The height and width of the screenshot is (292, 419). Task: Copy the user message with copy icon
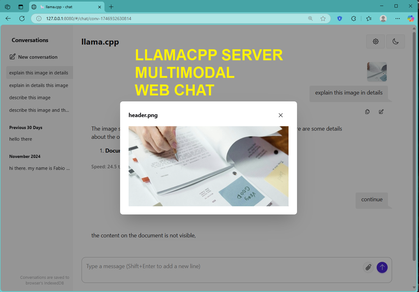[x=367, y=111]
